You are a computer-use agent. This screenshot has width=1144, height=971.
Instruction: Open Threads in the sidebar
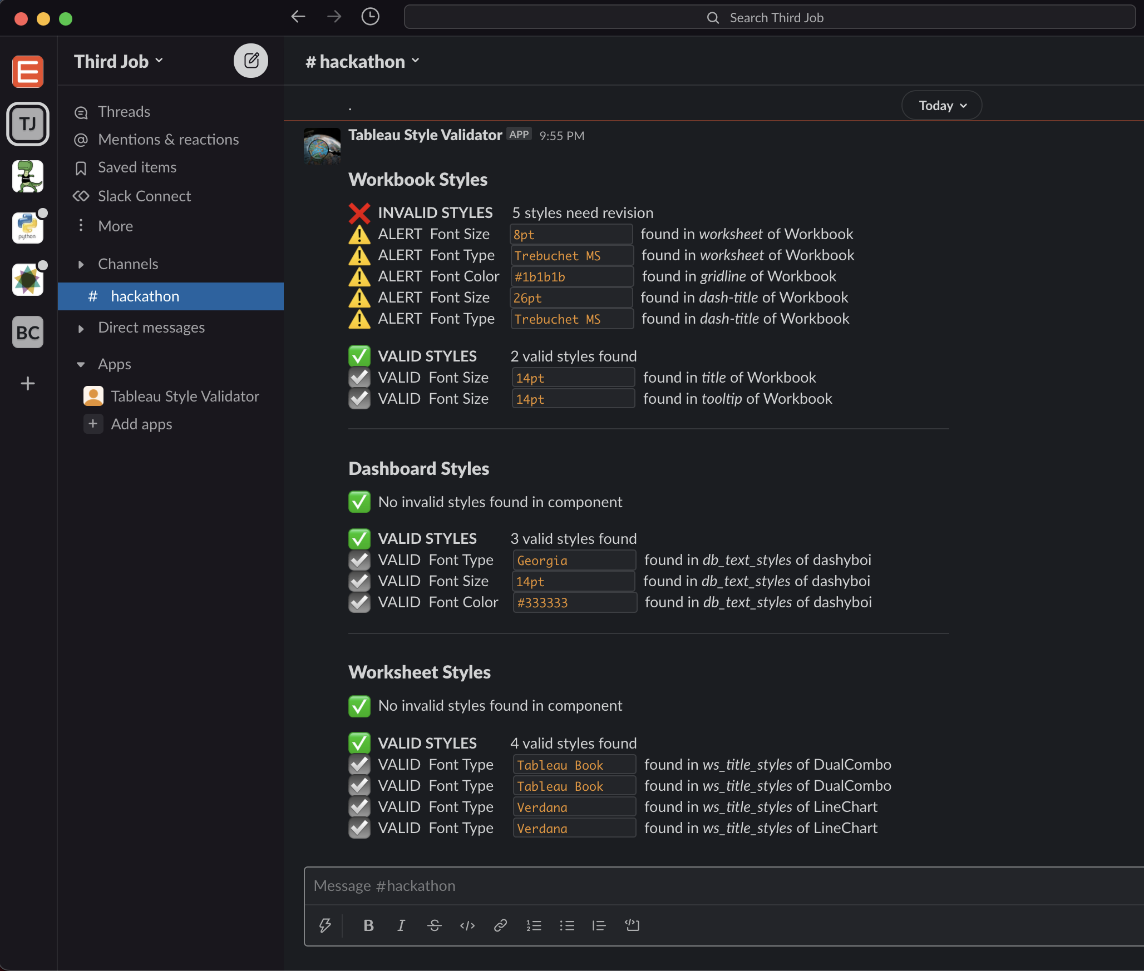pos(124,112)
